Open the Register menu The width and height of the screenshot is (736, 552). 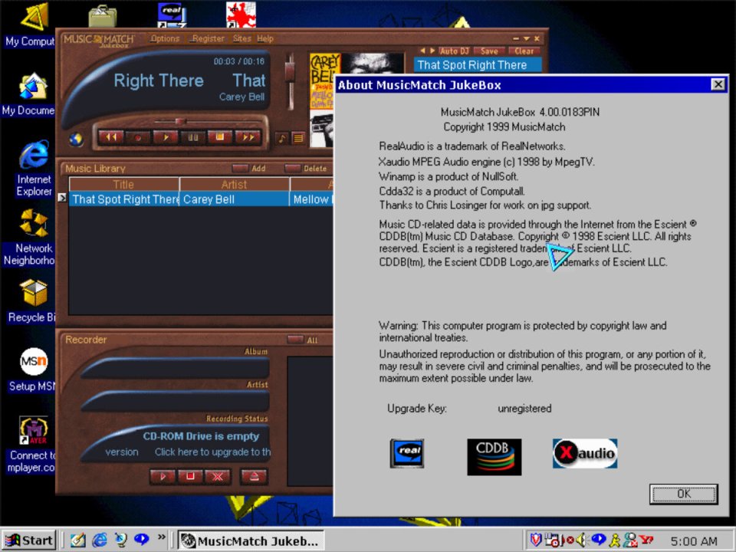[208, 38]
